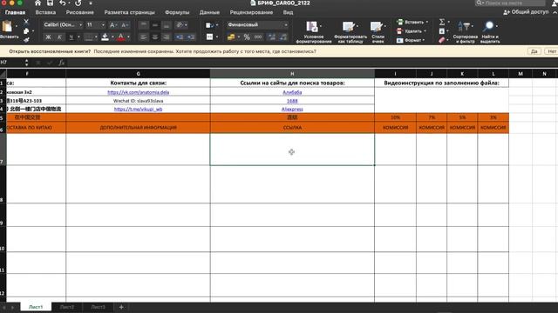Click the search field in the title bar
This screenshot has width=558, height=313.
click(x=510, y=3)
